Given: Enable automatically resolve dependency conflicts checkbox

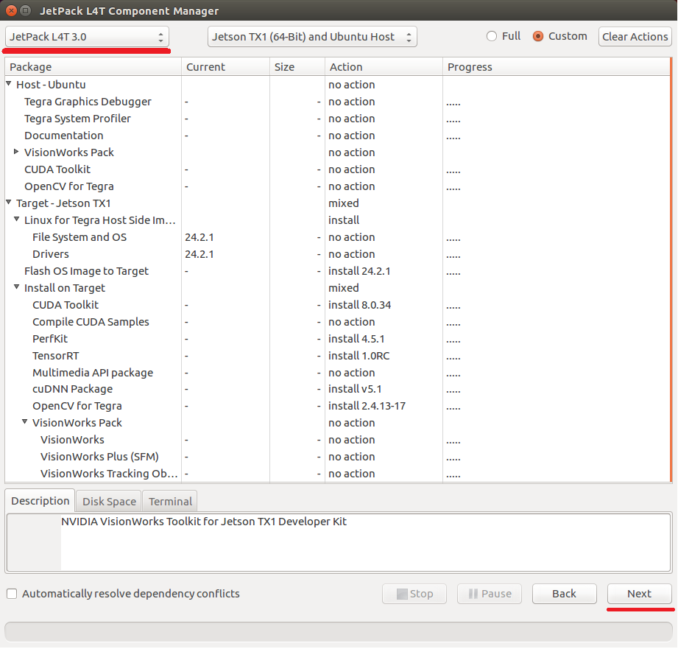Looking at the screenshot, I should tap(12, 594).
